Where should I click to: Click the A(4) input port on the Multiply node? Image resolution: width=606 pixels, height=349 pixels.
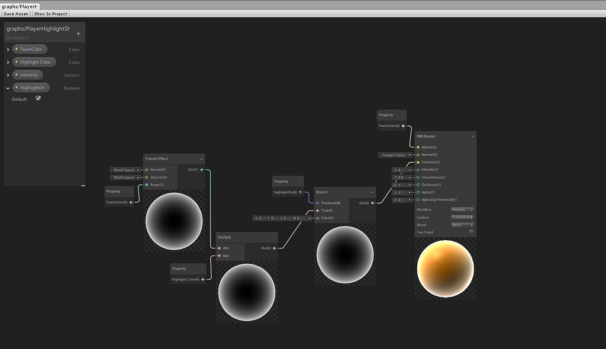click(220, 248)
